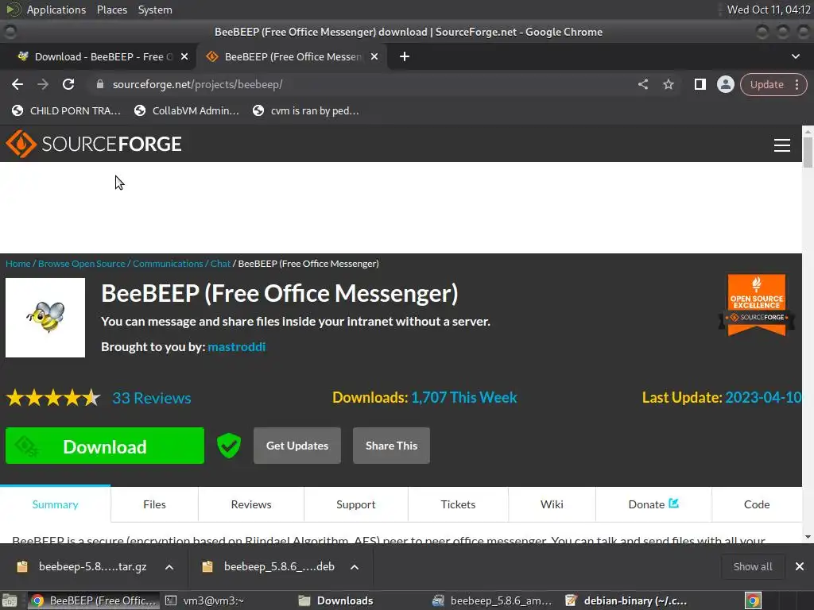Click the green Download button

coord(105,446)
